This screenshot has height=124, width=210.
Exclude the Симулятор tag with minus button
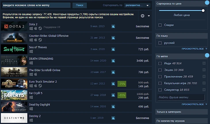click(204, 89)
